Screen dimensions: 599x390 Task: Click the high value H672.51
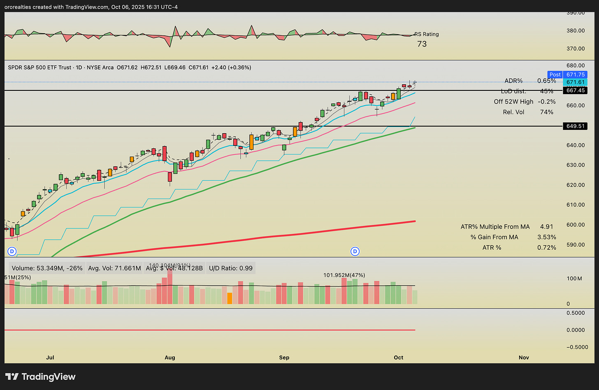click(151, 67)
